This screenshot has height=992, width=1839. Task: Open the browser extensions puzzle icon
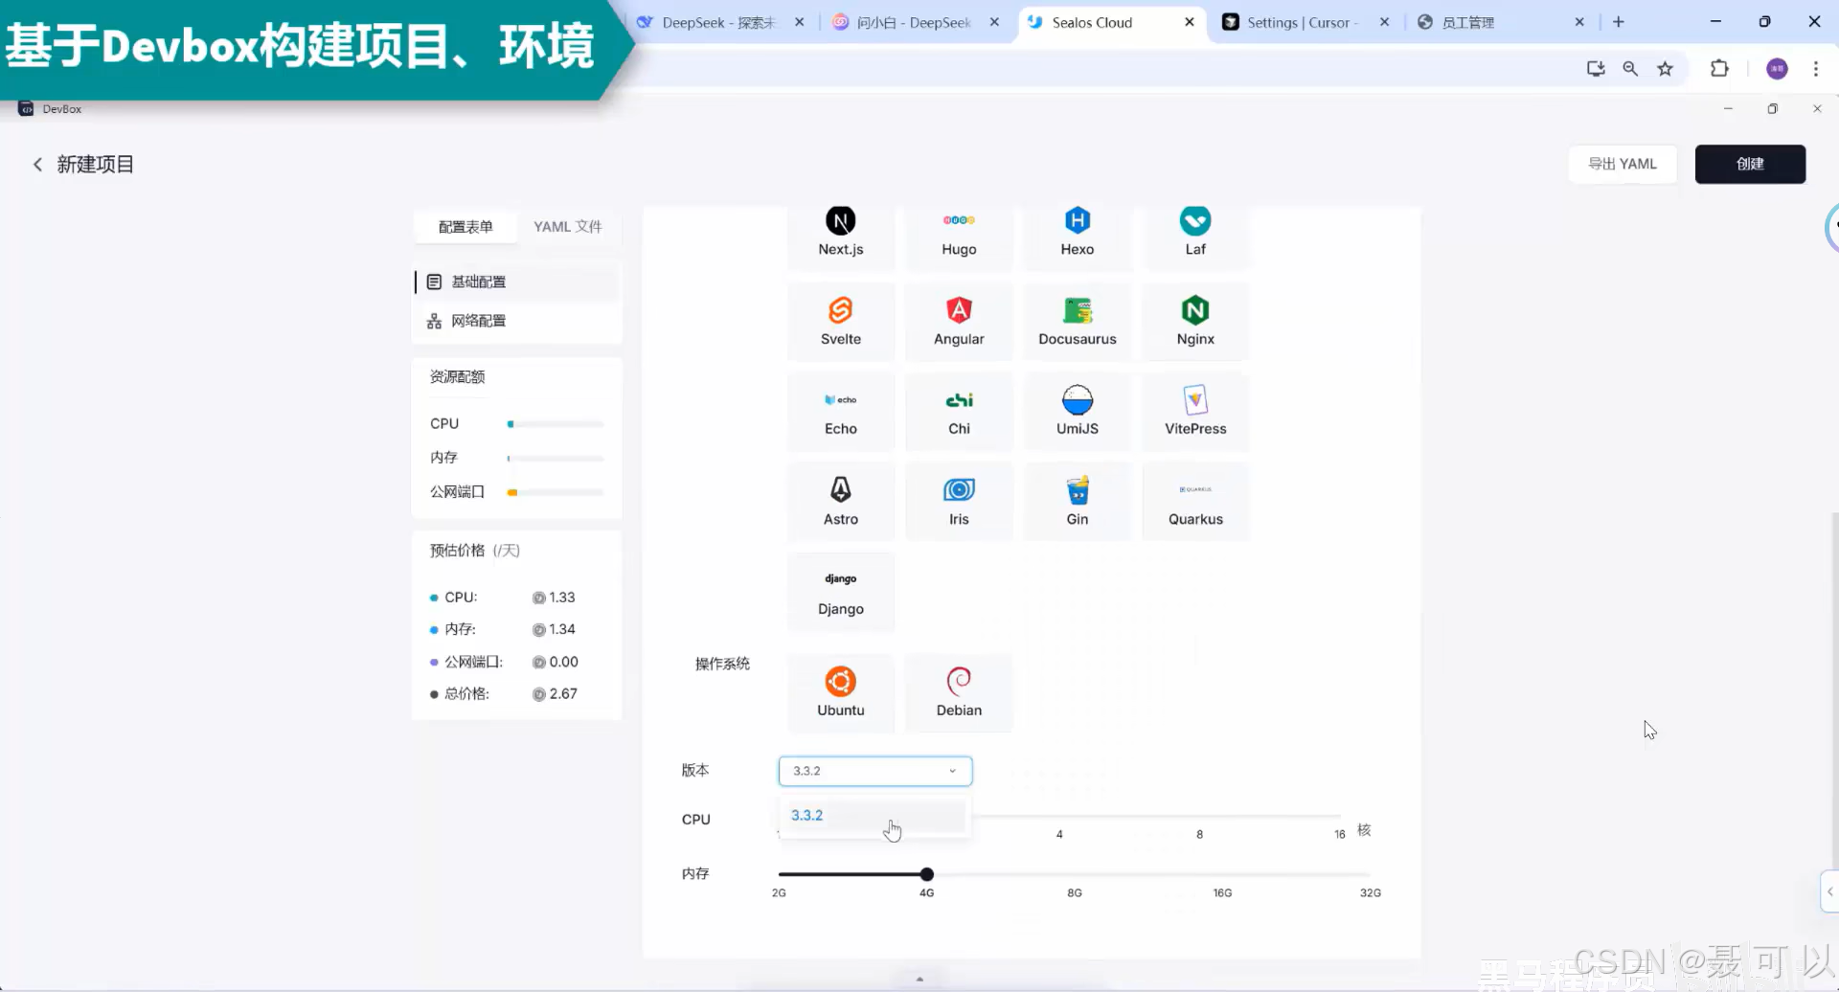[x=1719, y=69]
